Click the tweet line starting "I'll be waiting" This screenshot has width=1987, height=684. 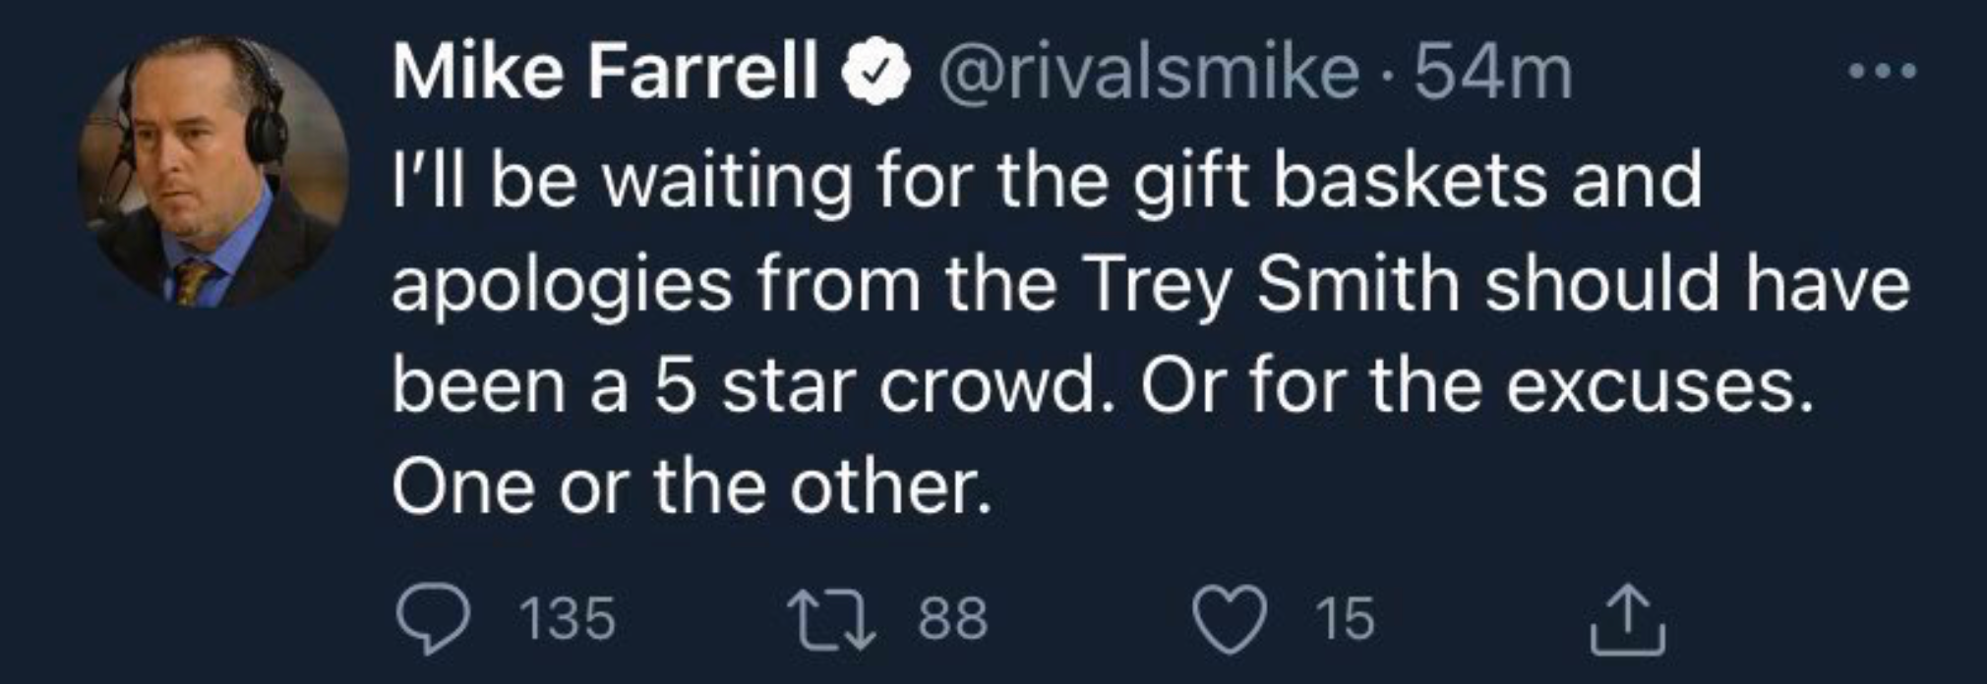pyautogui.click(x=1047, y=181)
